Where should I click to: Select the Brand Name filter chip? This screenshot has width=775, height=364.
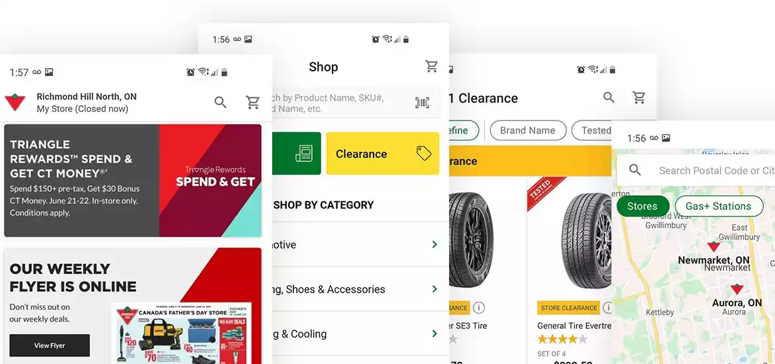(x=528, y=130)
